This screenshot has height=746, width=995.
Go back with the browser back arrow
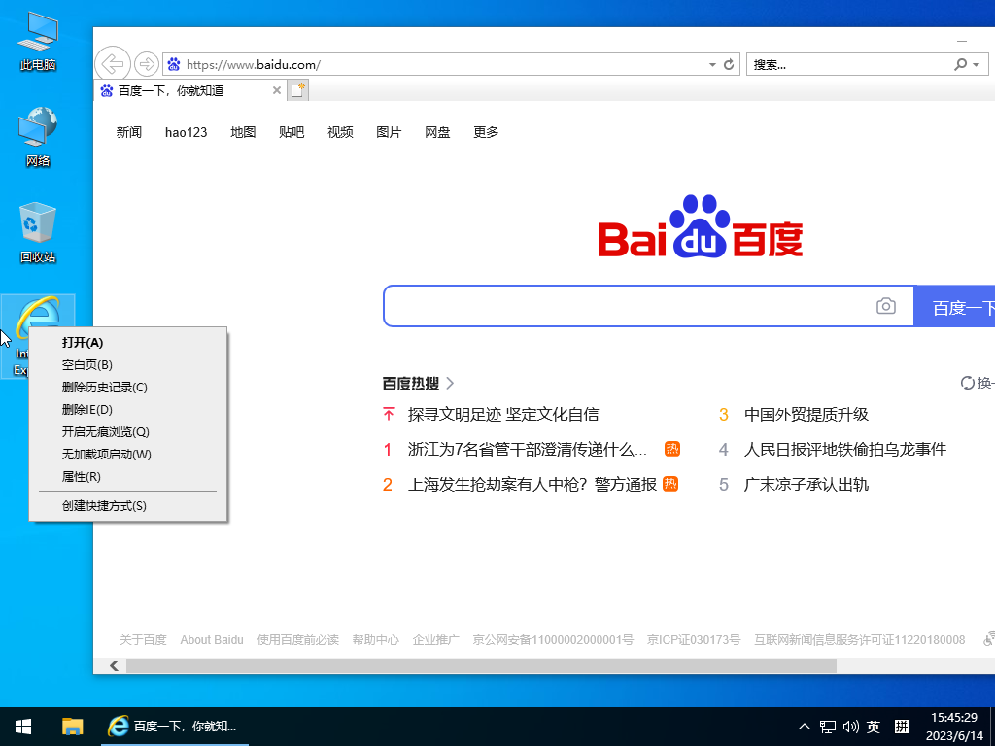(113, 64)
